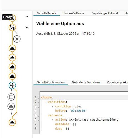Open the Schritt-Details tab
128x138 pixels.
click(x=46, y=13)
